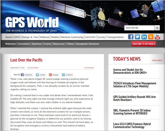Open GPS-Guided Artillery Rounds headline
The width and height of the screenshot is (165, 131).
[134, 98]
